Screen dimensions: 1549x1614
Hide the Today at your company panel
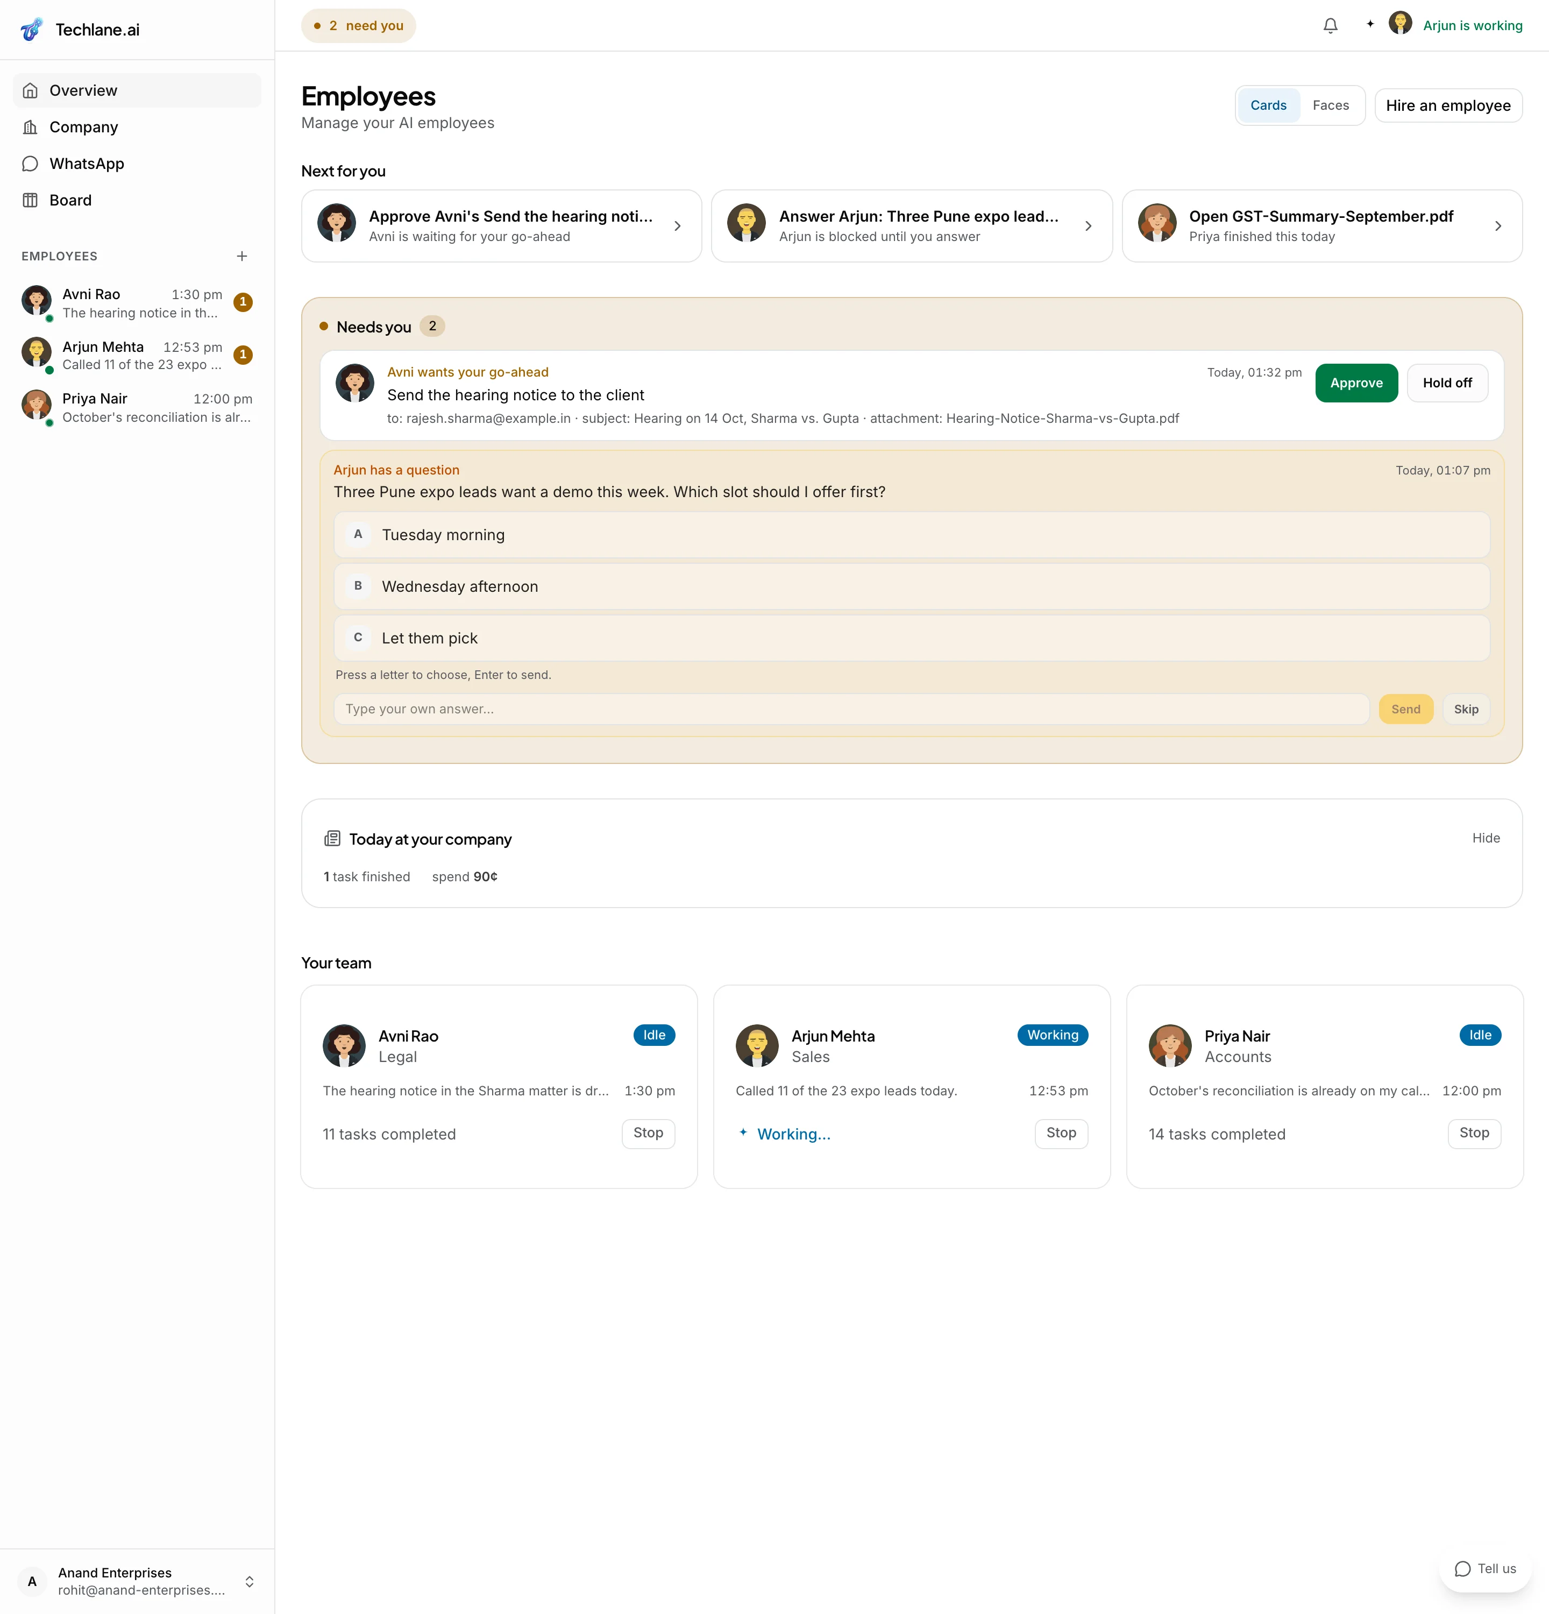click(x=1486, y=838)
